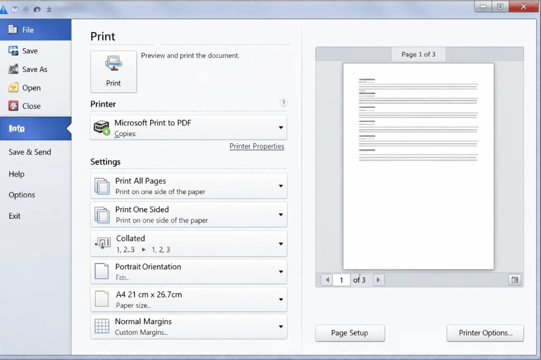Image resolution: width=541 pixels, height=360 pixels.
Task: Switch to Save & Send section
Action: coord(30,152)
